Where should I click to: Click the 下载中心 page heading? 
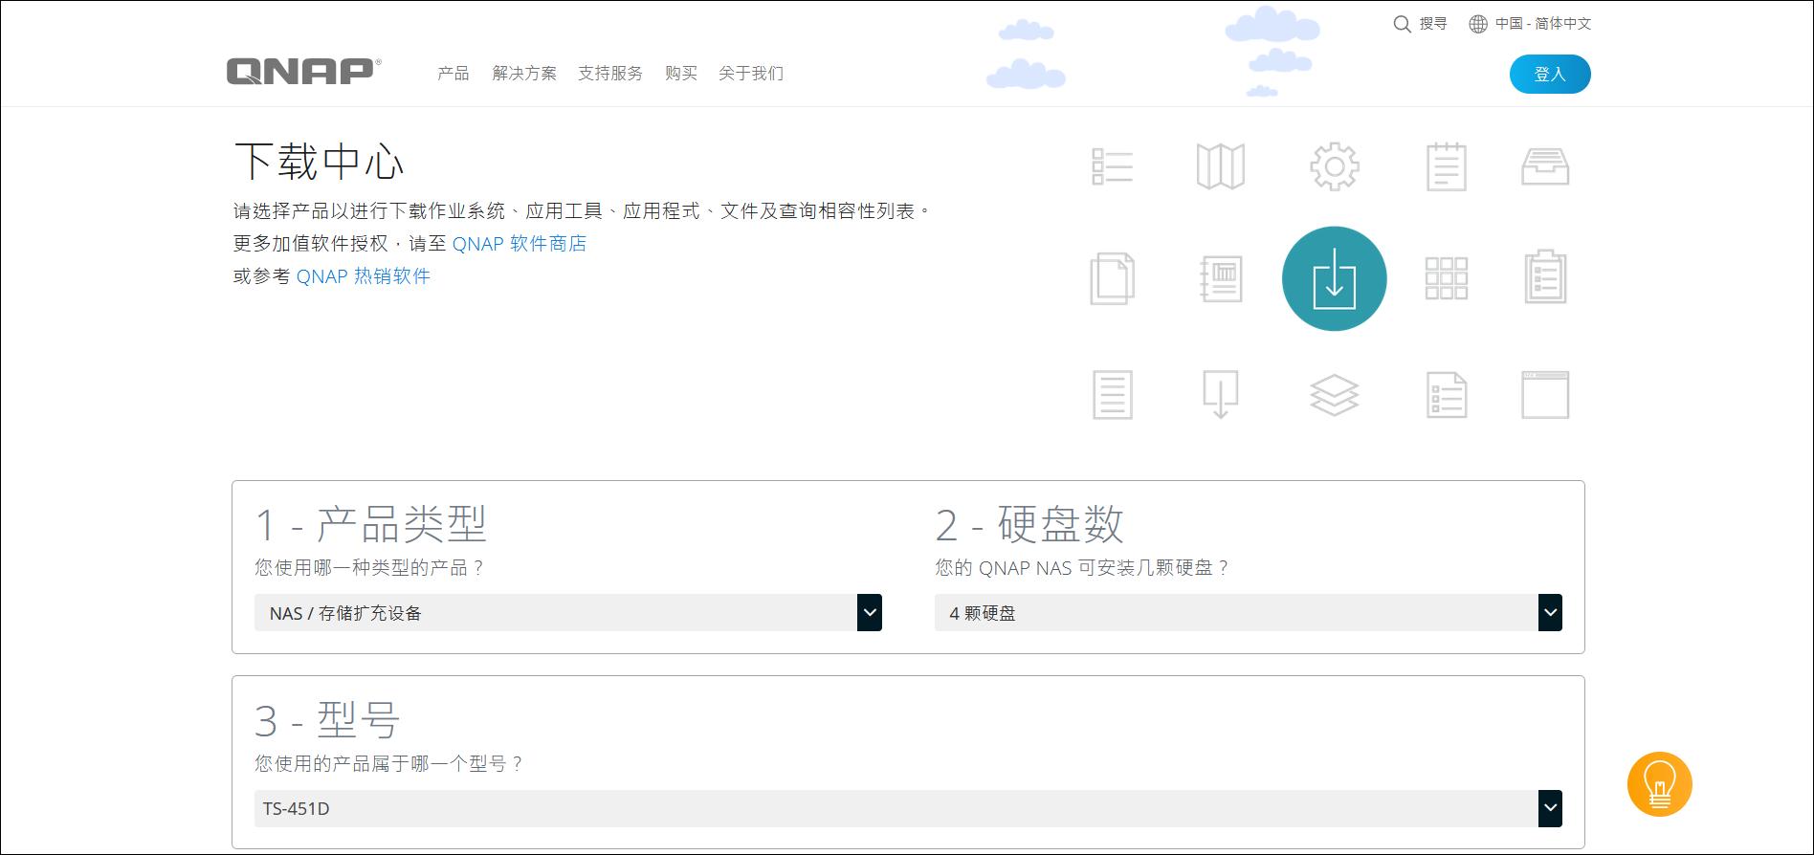coord(319,161)
